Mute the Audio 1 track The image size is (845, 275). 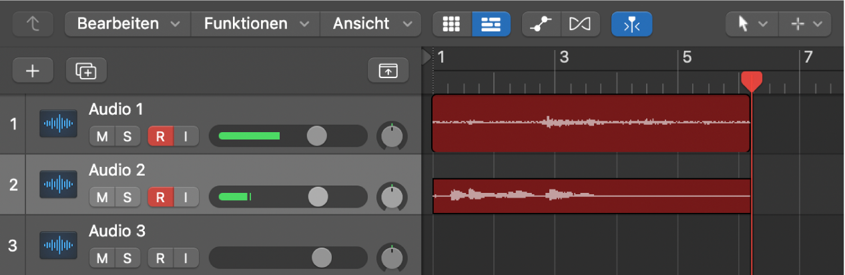coord(102,137)
